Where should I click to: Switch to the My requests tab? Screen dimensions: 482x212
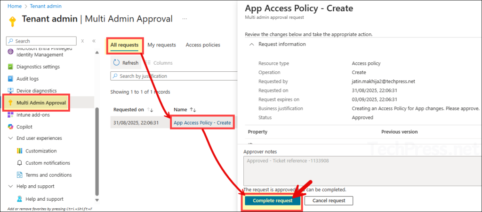(162, 45)
